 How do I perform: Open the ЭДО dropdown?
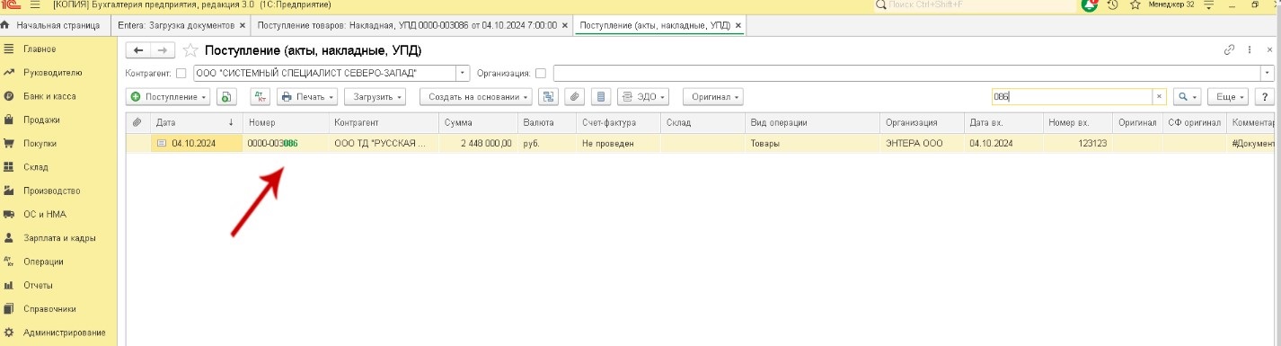coord(644,96)
